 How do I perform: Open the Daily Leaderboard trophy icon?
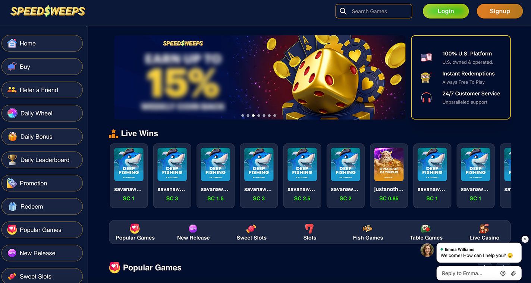(x=12, y=160)
